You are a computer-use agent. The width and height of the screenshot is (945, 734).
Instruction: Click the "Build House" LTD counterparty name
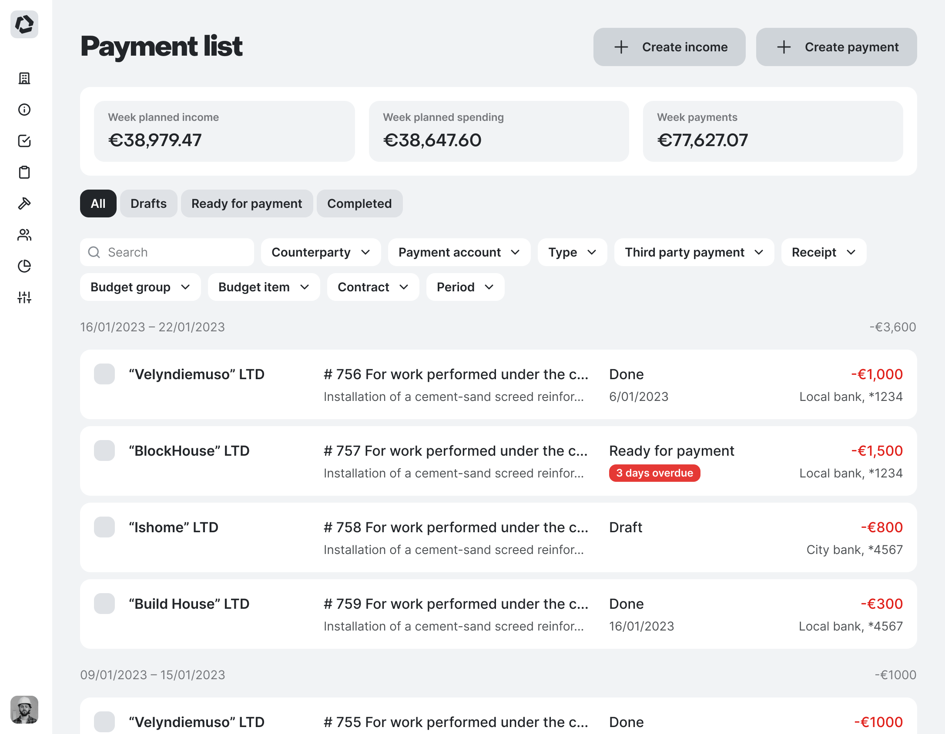[x=189, y=604]
